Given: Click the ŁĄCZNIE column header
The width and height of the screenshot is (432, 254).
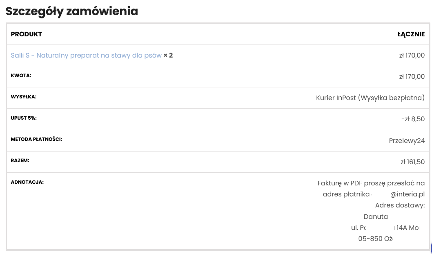Looking at the screenshot, I should [x=411, y=34].
